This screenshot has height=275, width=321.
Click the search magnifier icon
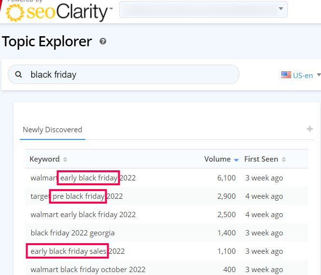[x=18, y=74]
